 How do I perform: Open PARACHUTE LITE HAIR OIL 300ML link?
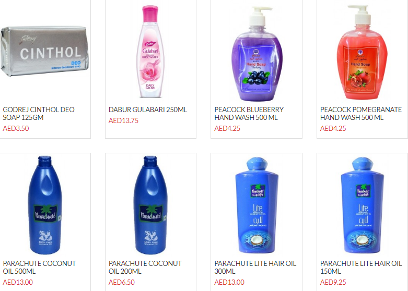(255, 268)
